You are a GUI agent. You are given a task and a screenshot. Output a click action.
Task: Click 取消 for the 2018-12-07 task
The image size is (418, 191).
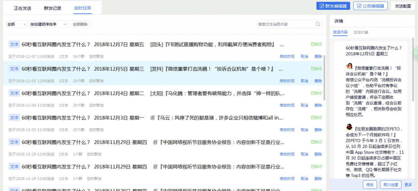point(304,56)
